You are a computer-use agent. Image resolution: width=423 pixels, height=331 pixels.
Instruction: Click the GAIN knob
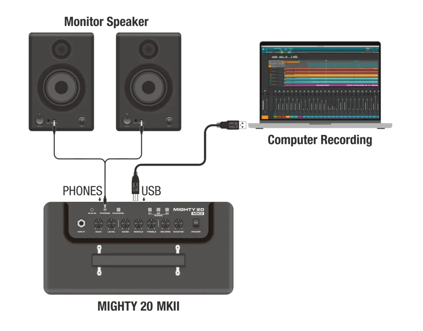(98, 223)
